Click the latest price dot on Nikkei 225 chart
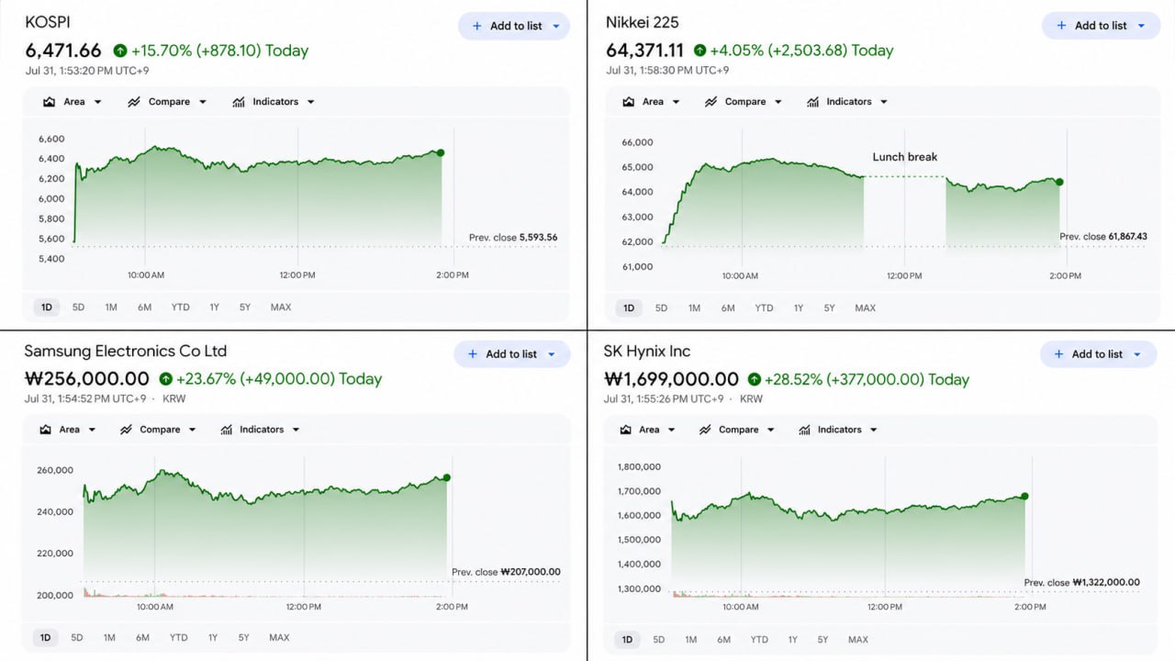 point(1059,182)
